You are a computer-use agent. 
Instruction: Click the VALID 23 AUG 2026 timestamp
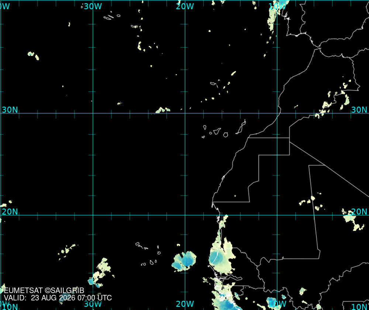tap(58, 298)
